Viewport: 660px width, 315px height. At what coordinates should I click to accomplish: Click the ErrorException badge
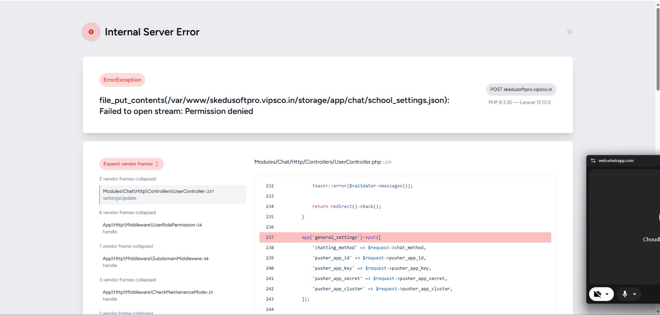coord(122,80)
